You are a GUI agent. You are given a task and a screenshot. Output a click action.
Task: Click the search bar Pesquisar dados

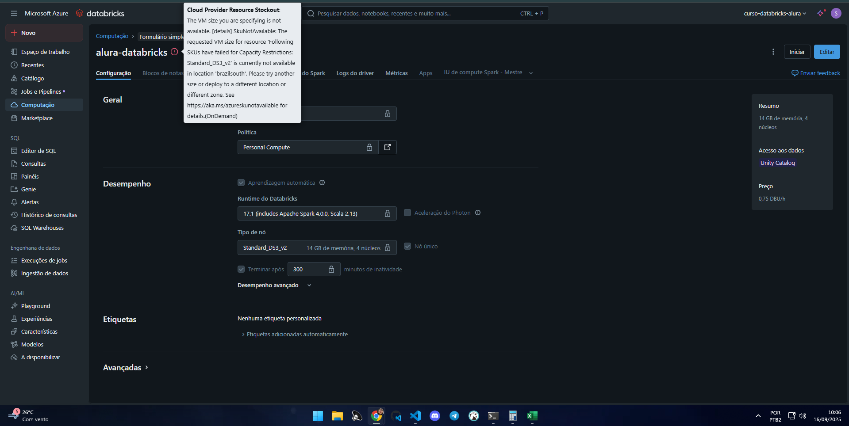(426, 13)
